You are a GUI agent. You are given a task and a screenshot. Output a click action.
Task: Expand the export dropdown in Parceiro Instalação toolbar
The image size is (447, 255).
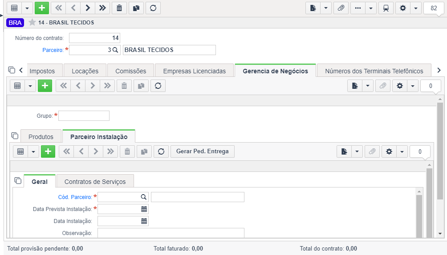[357, 151]
